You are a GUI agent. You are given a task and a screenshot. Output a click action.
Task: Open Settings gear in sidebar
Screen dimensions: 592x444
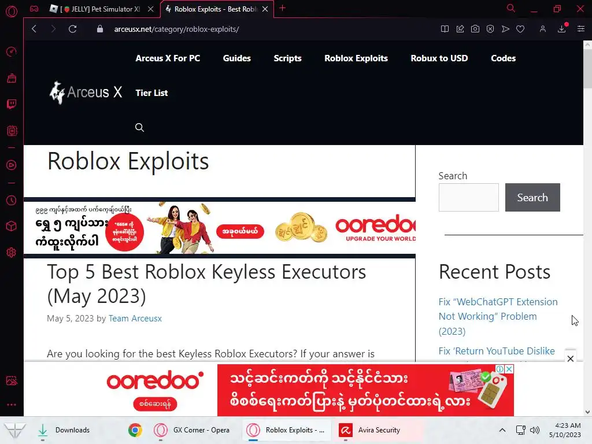(x=12, y=252)
